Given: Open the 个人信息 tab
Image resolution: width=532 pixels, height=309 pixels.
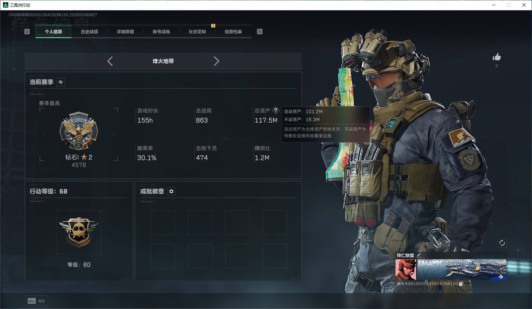Looking at the screenshot, I should [53, 32].
